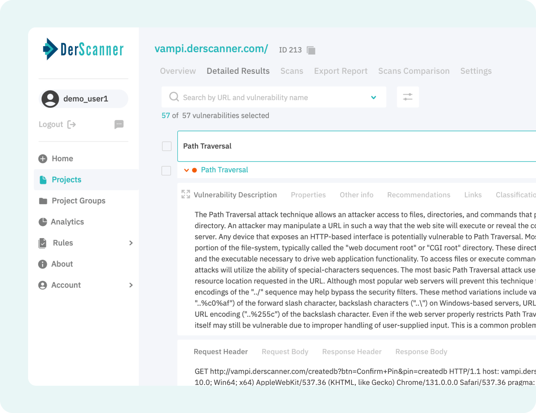This screenshot has height=413, width=536.
Task: Open Project Groups in the sidebar
Action: pyautogui.click(x=79, y=201)
